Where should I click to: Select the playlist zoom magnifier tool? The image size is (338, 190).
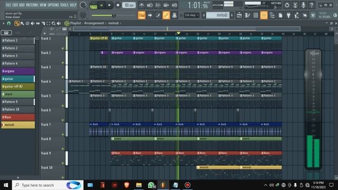pos(53,23)
